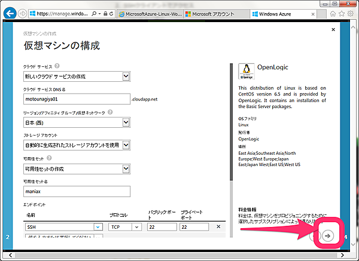The height and width of the screenshot is (261, 359).
Task: Click help icon beside the region/affinity group label
Action: click(x=109, y=112)
